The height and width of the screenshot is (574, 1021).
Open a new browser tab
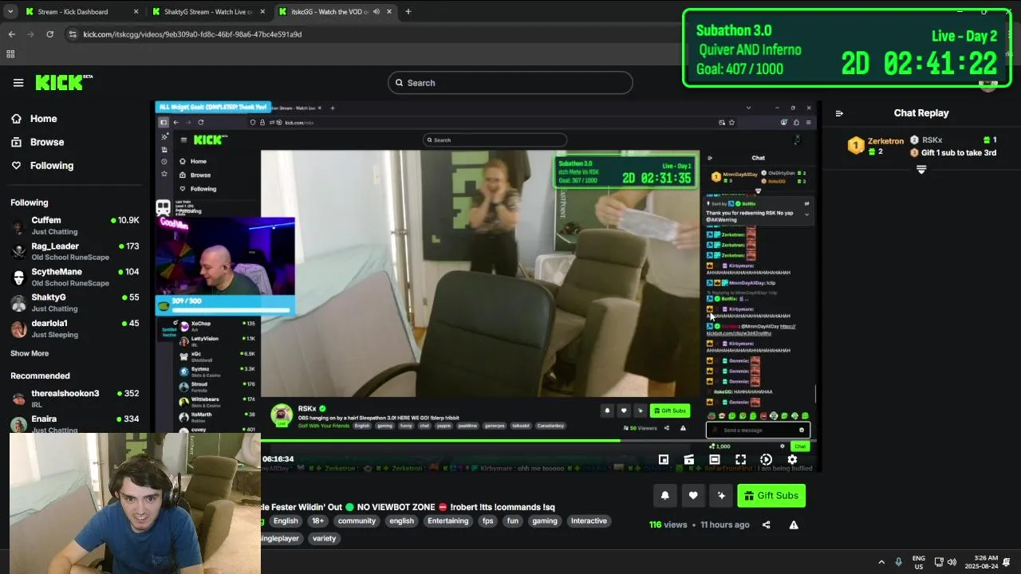click(408, 12)
